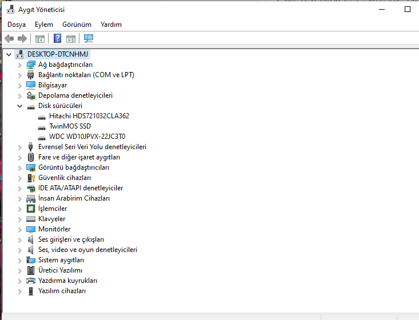The height and width of the screenshot is (320, 419).
Task: Click Show/Hide Console Tree toolbar icon
Action: click(40, 39)
